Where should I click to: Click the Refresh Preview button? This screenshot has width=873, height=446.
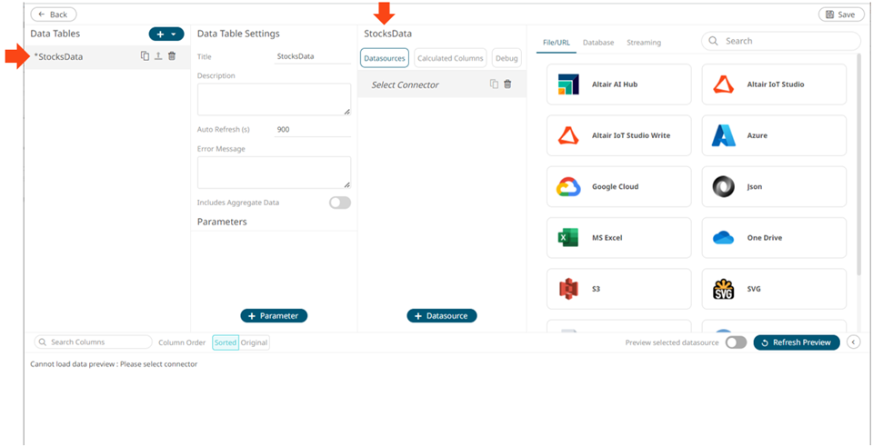click(x=797, y=342)
